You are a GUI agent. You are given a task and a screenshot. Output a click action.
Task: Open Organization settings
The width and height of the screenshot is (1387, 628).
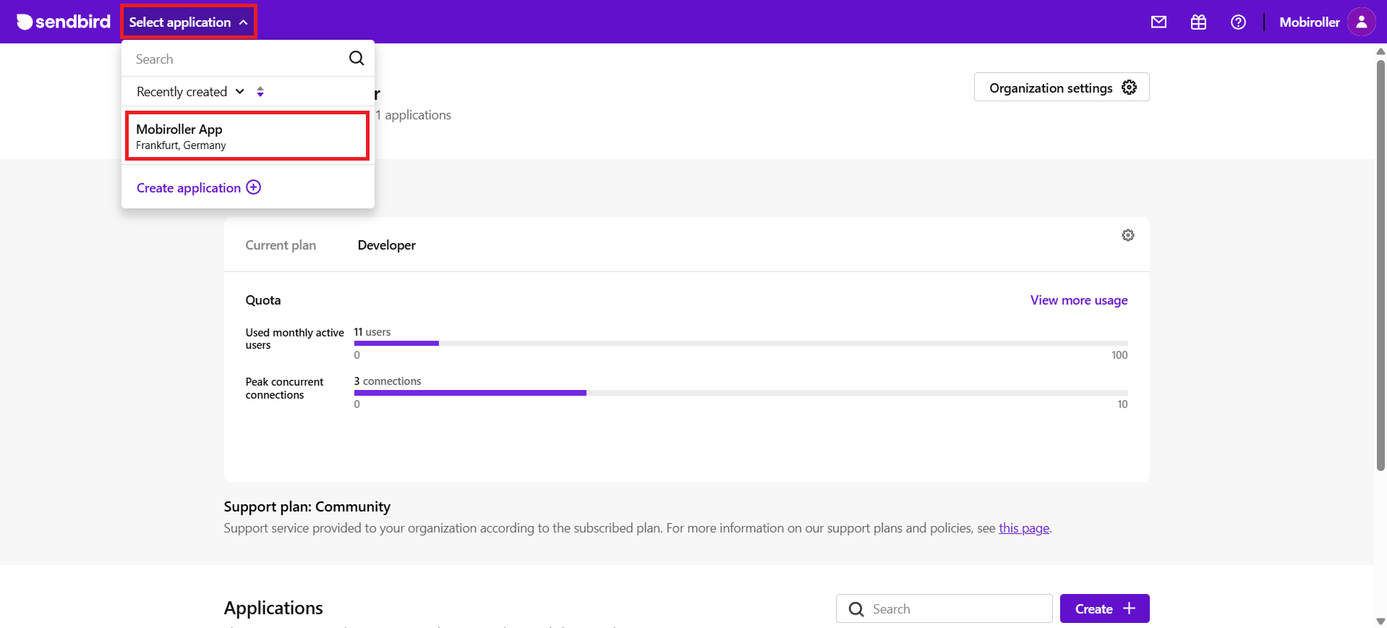(x=1061, y=88)
